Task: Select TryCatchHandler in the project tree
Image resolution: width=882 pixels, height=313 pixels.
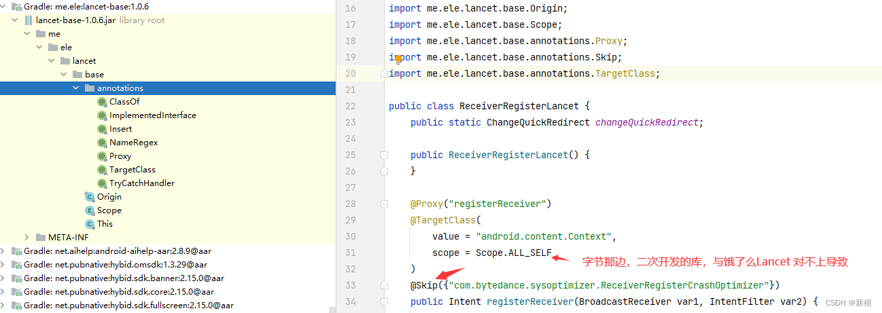Action: (142, 183)
